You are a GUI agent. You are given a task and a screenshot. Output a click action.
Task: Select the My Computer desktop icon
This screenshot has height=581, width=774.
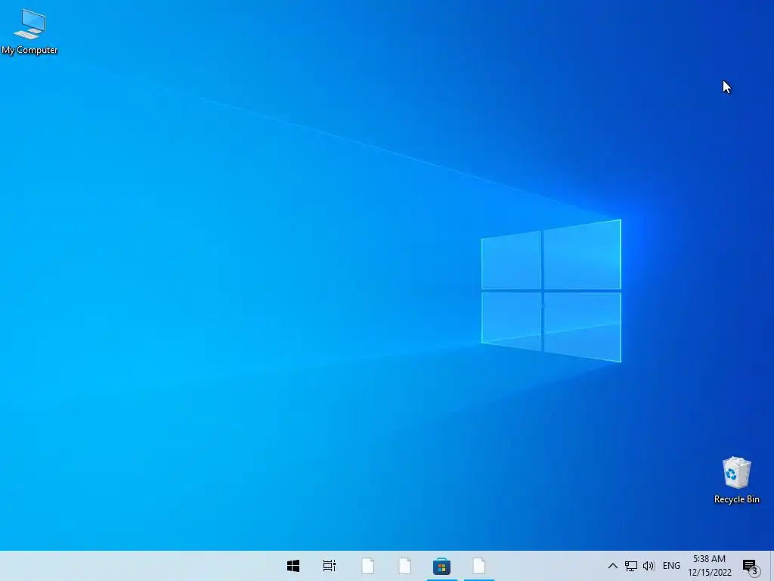click(29, 32)
